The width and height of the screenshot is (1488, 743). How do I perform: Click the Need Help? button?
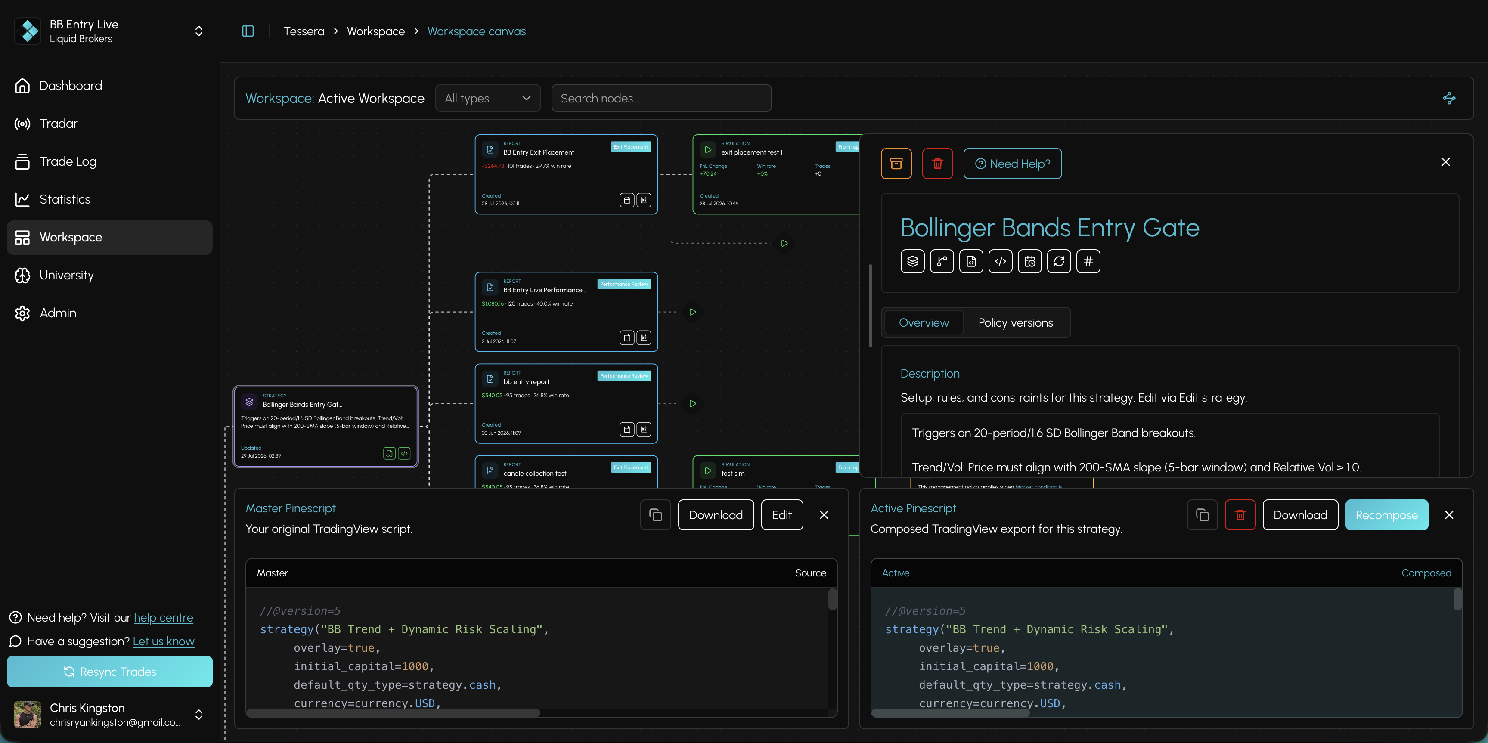1013,164
